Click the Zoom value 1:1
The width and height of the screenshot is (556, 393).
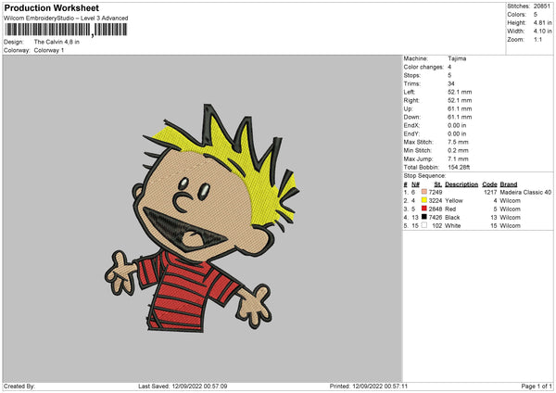coord(537,40)
